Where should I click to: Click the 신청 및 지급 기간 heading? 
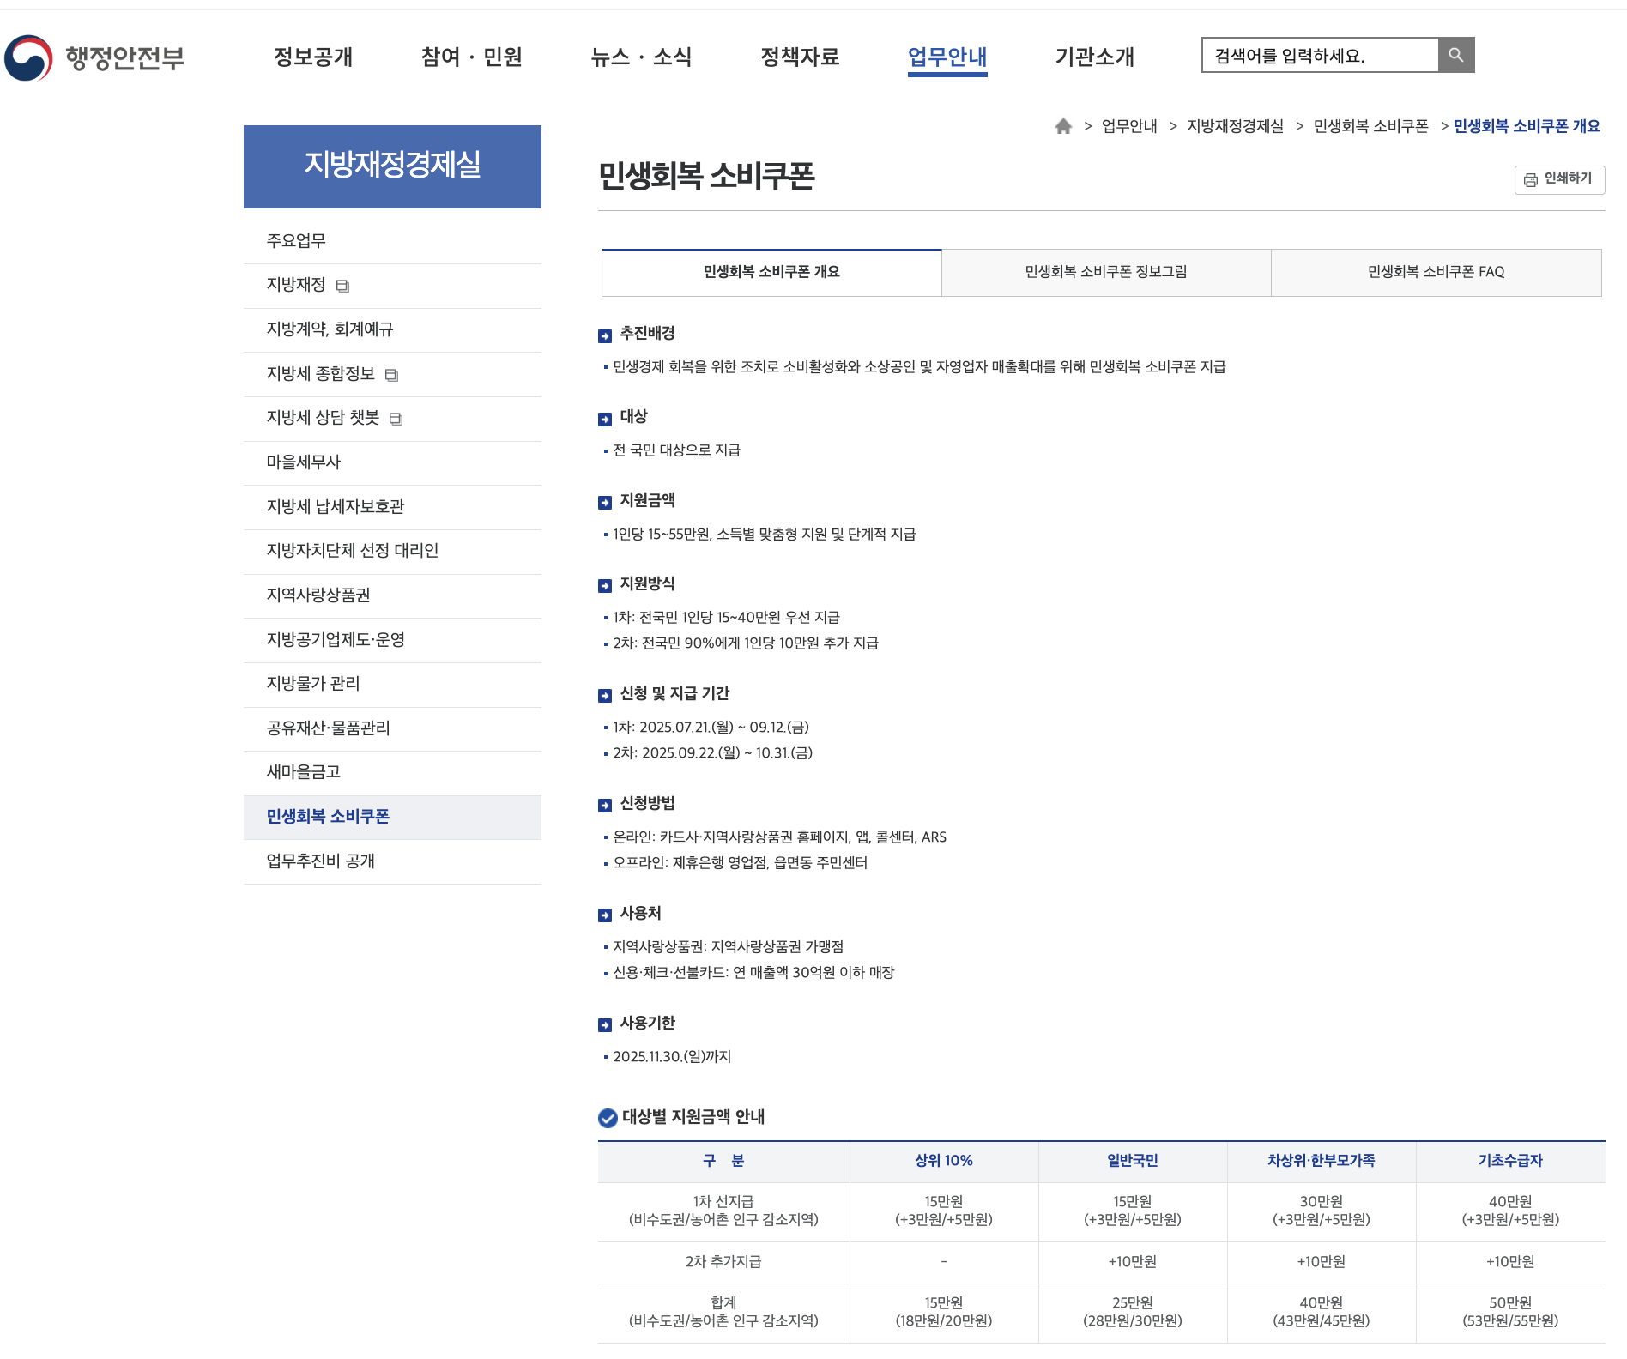click(x=674, y=694)
